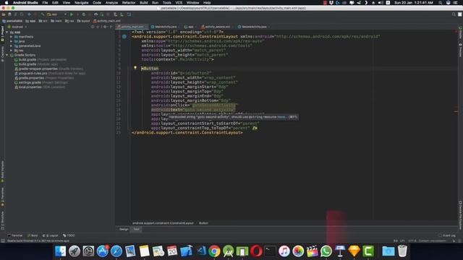Open the VCS menu
463x260 pixels.
179,3
